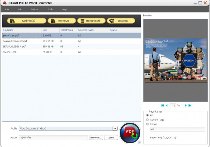Jump to the last preview page
The height and width of the screenshot is (147, 210).
pyautogui.click(x=190, y=106)
